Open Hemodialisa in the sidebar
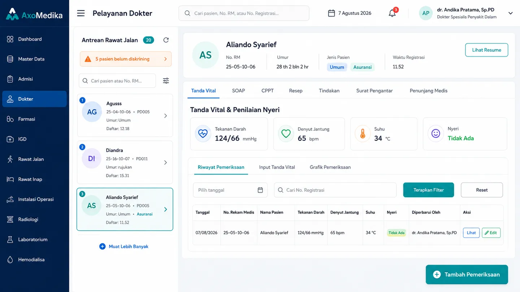Image resolution: width=520 pixels, height=292 pixels. coord(34,260)
